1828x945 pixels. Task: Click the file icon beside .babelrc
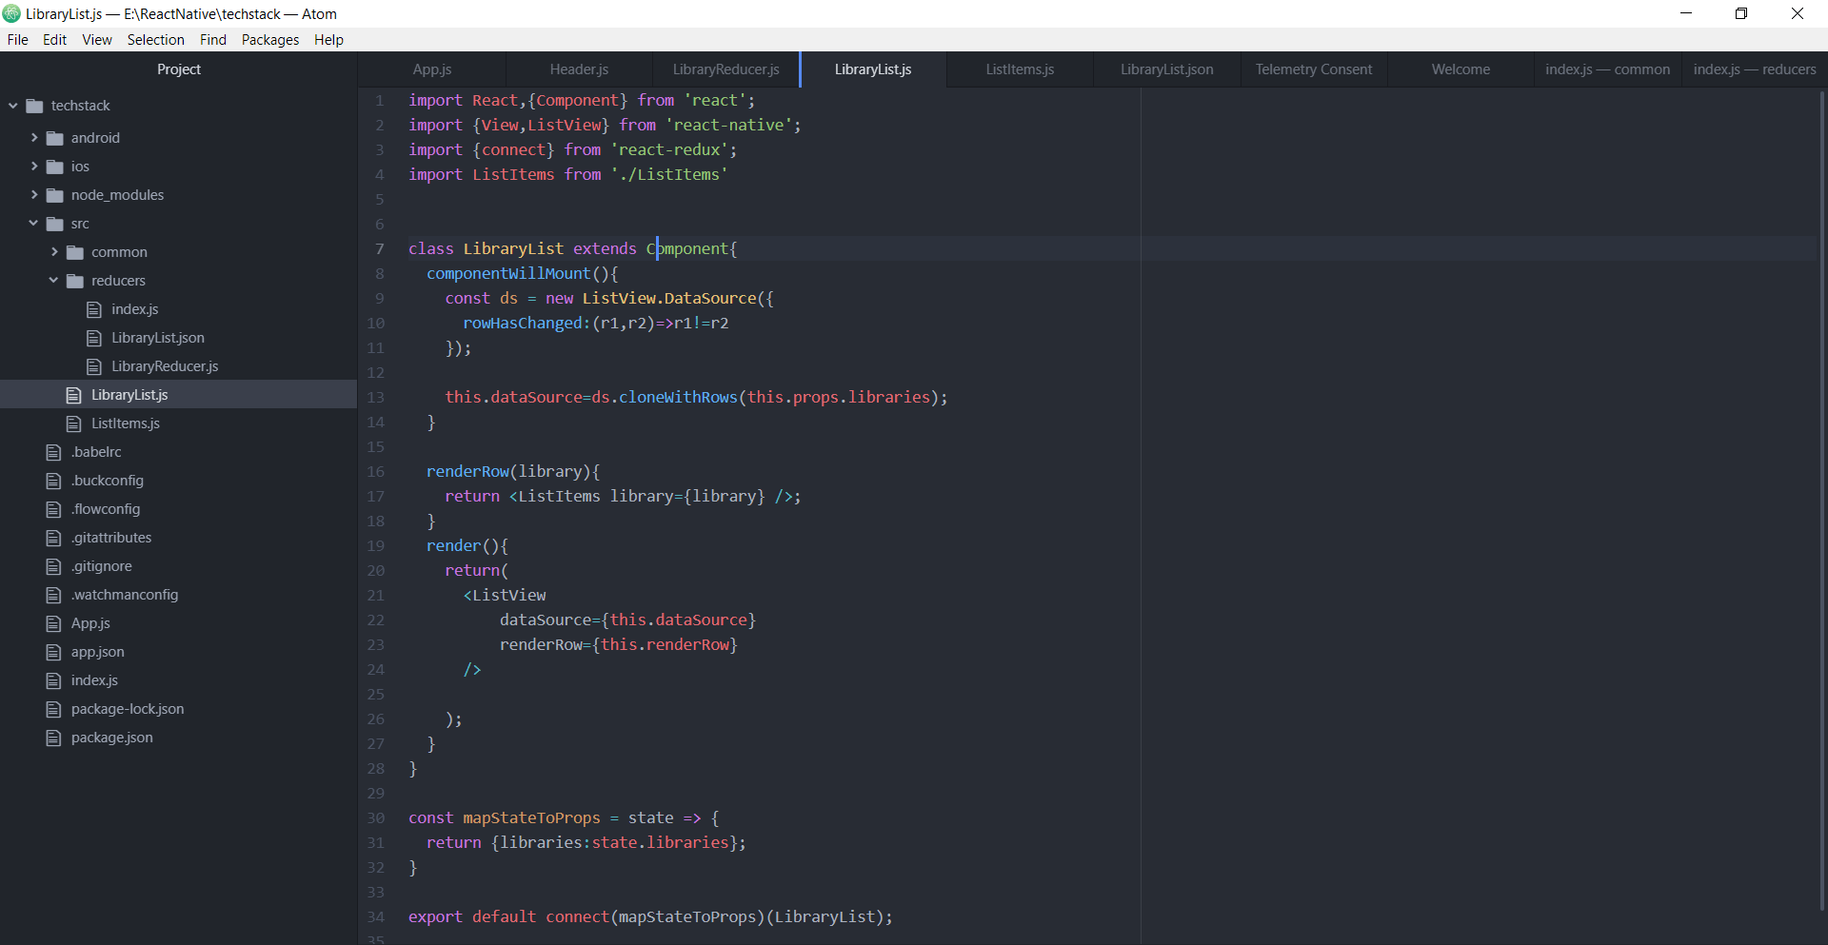(x=54, y=452)
